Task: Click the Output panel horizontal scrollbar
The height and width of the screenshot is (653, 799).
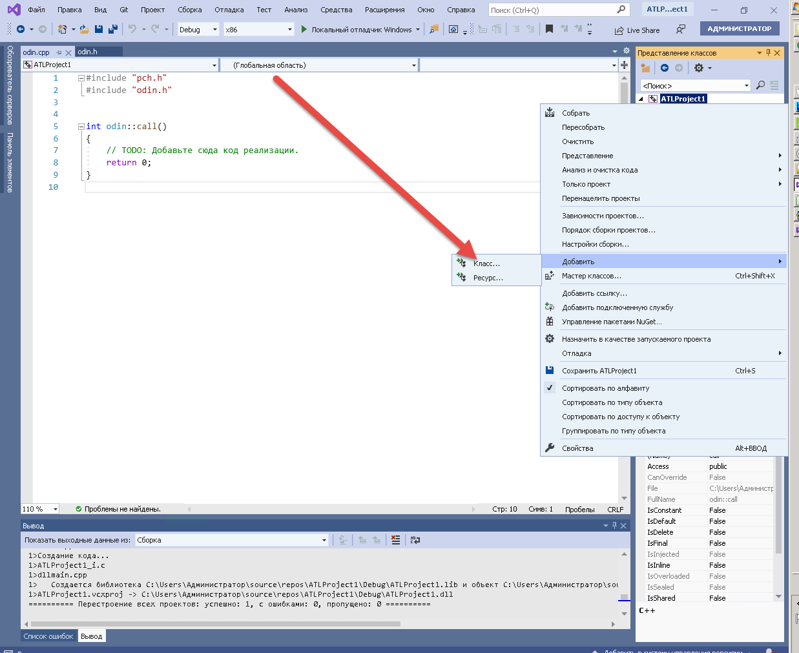Action: pyautogui.click(x=214, y=624)
